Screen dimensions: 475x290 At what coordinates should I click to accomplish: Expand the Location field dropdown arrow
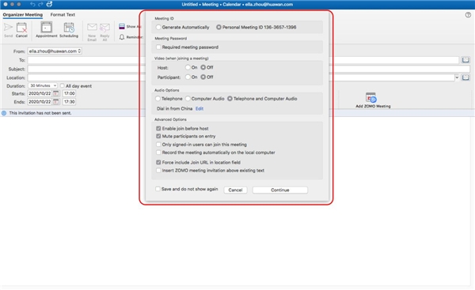tap(457, 77)
